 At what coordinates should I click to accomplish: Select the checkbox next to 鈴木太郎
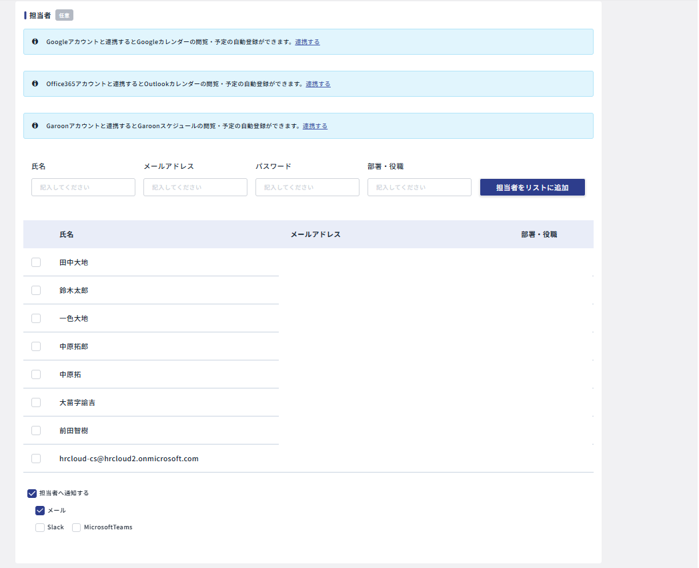36,290
